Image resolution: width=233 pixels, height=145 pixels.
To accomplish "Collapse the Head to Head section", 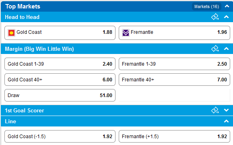I will point(226,17).
